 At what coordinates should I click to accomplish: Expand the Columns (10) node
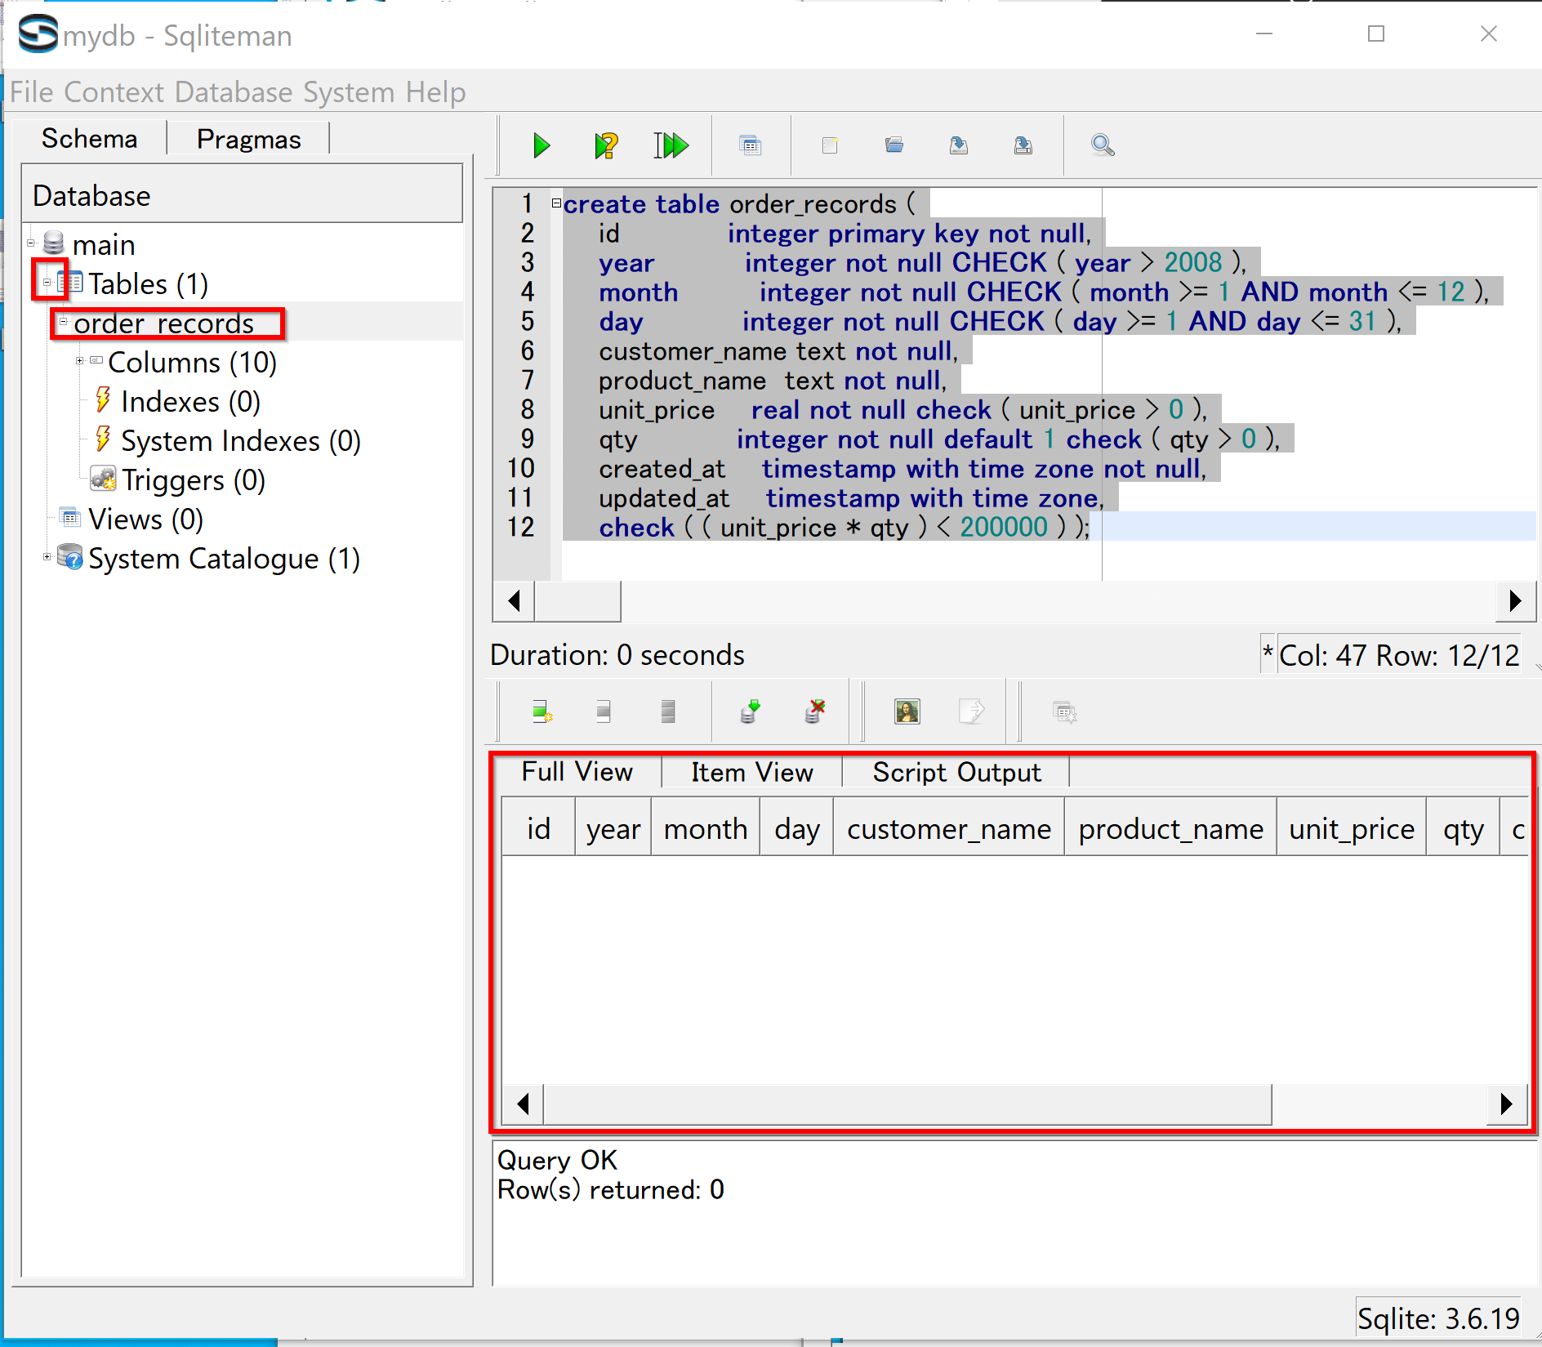80,361
